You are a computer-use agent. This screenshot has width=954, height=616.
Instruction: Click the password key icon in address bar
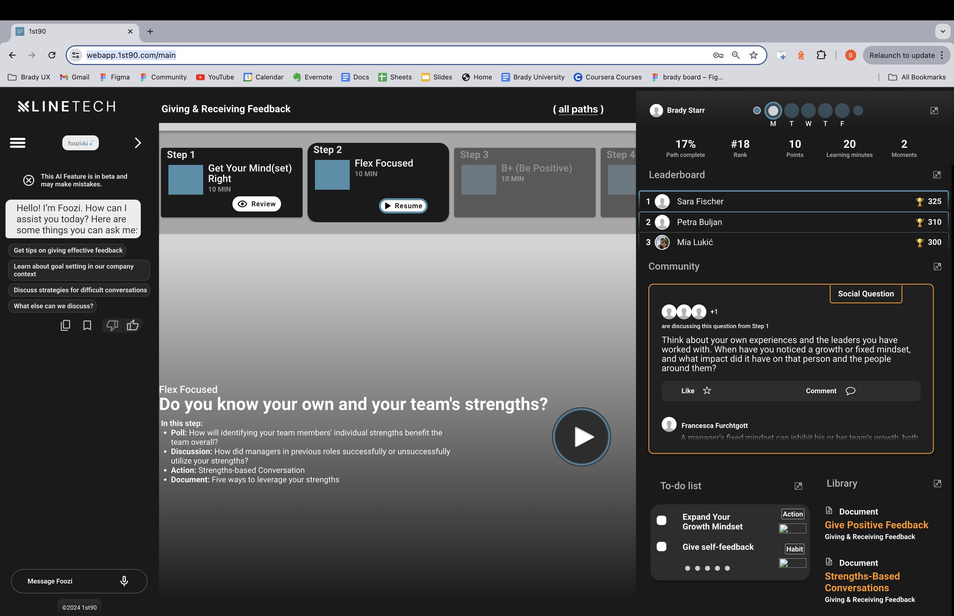pyautogui.click(x=718, y=55)
